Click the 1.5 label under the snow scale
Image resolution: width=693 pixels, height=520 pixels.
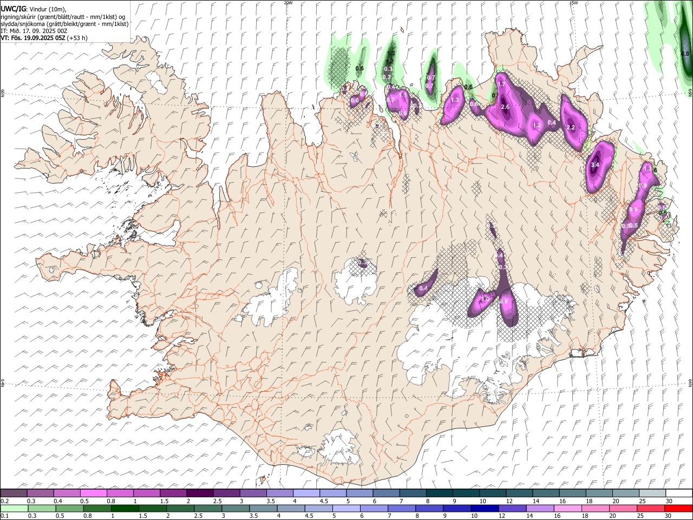coord(164,501)
